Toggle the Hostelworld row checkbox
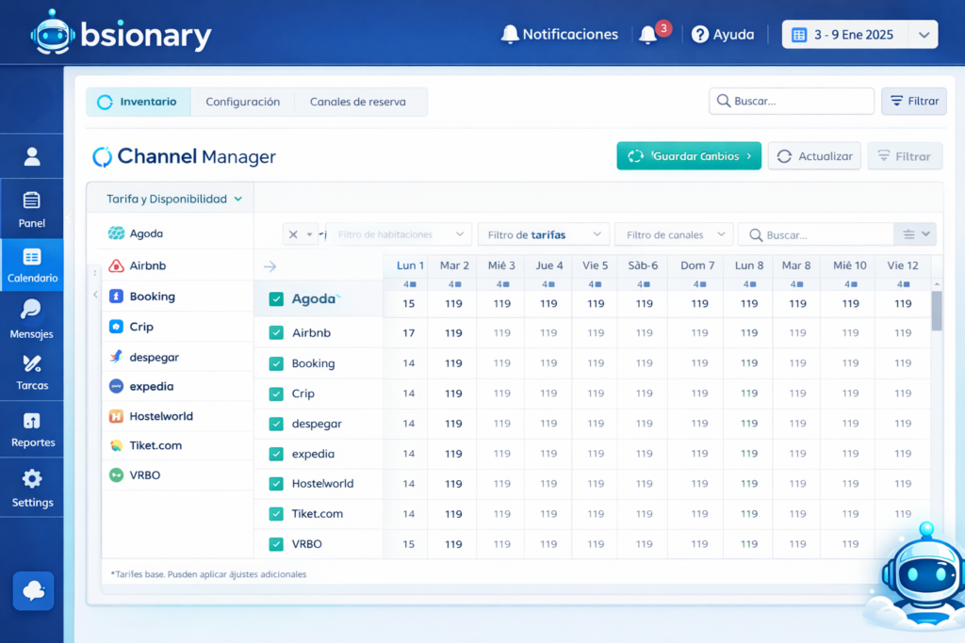 (x=276, y=484)
